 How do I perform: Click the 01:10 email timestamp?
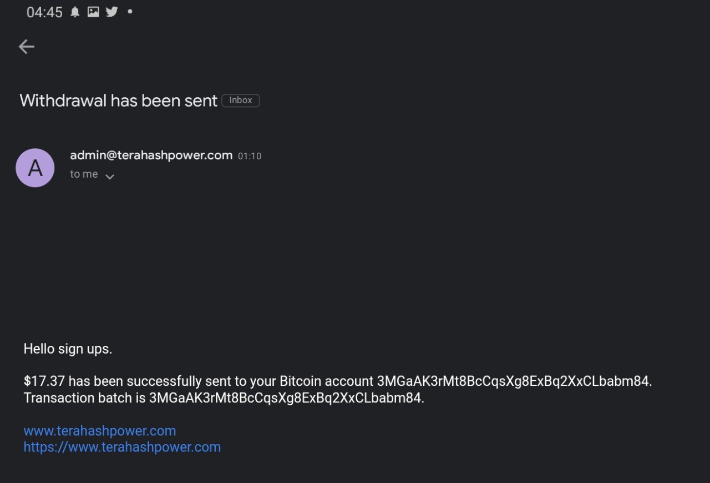point(250,157)
